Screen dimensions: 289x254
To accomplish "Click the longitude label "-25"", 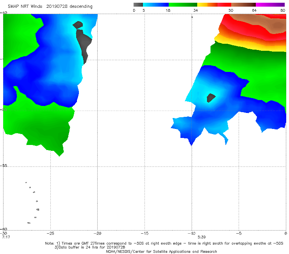I will tap(50, 233).
